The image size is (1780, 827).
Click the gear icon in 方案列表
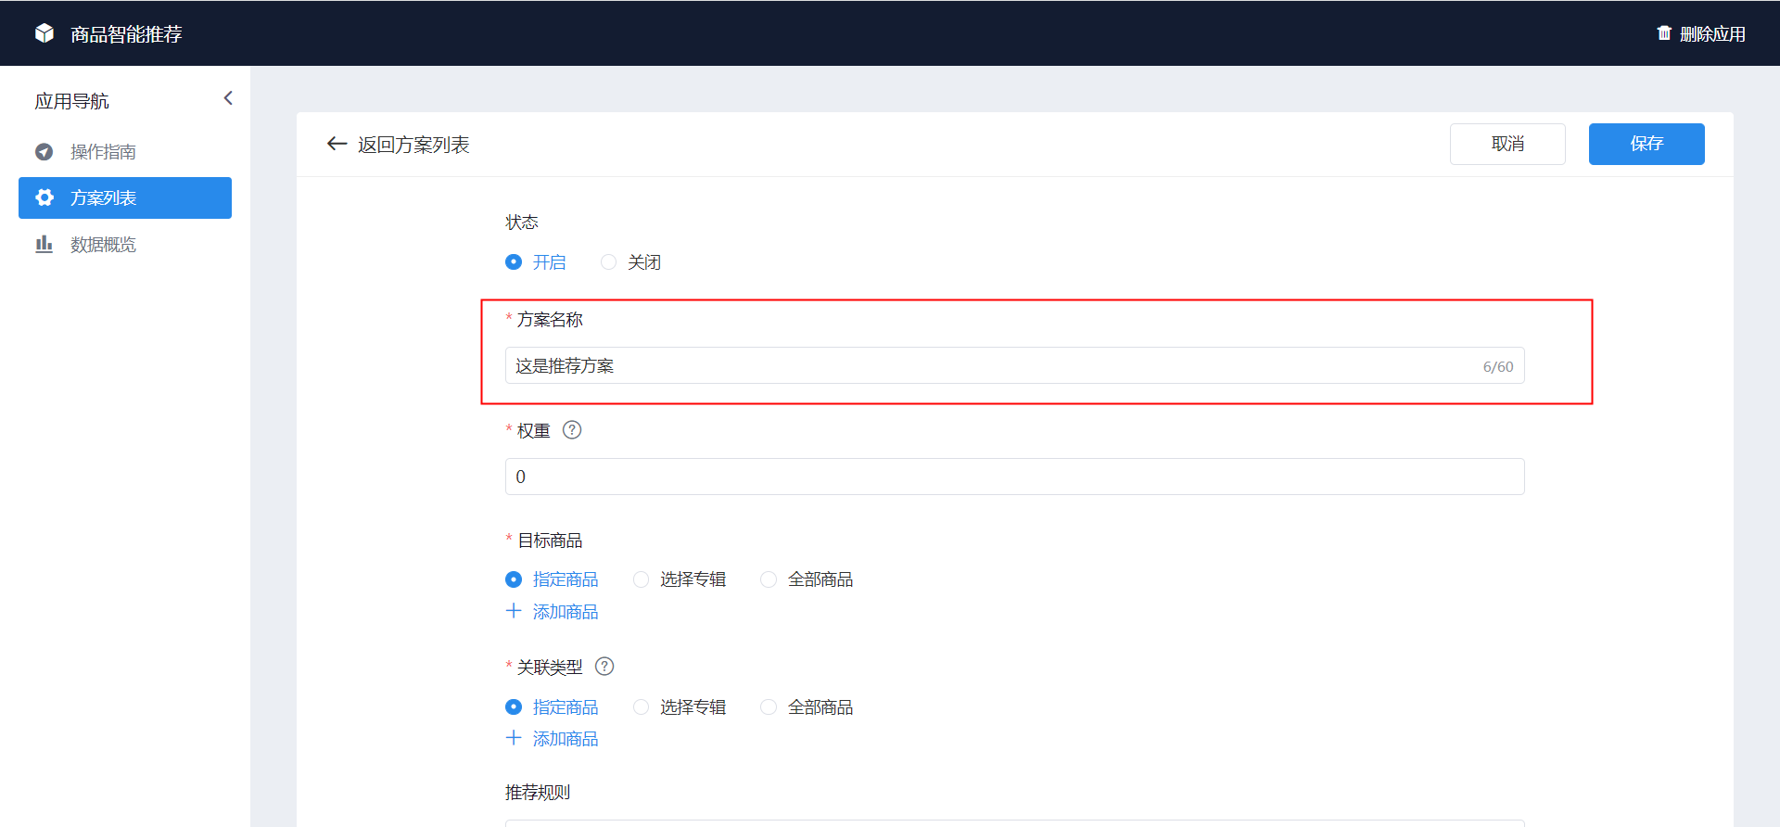coord(44,197)
